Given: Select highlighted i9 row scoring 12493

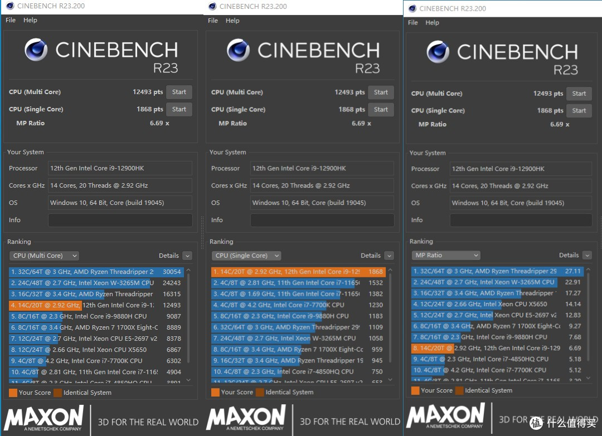Looking at the screenshot, I should coord(96,305).
